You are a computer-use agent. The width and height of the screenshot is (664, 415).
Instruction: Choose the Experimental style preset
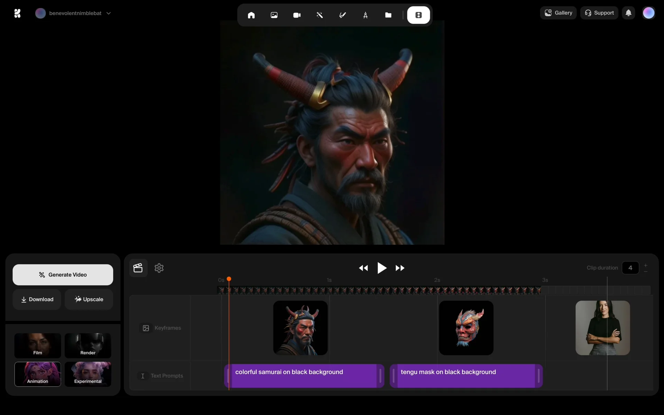[x=88, y=374]
